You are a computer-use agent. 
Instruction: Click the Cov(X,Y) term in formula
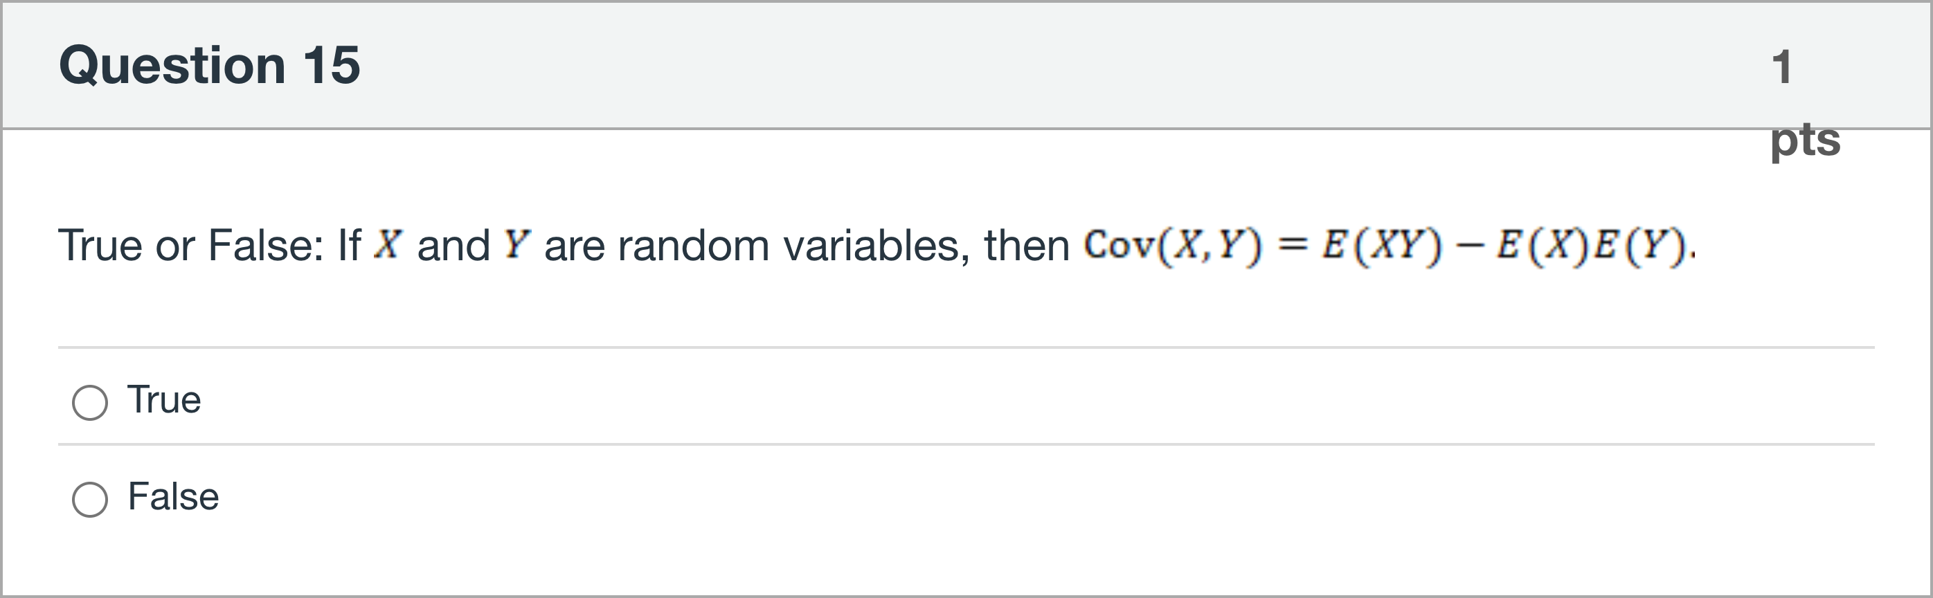click(1172, 245)
